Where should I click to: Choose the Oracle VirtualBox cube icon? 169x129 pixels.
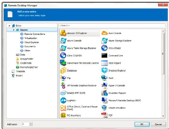(104, 108)
